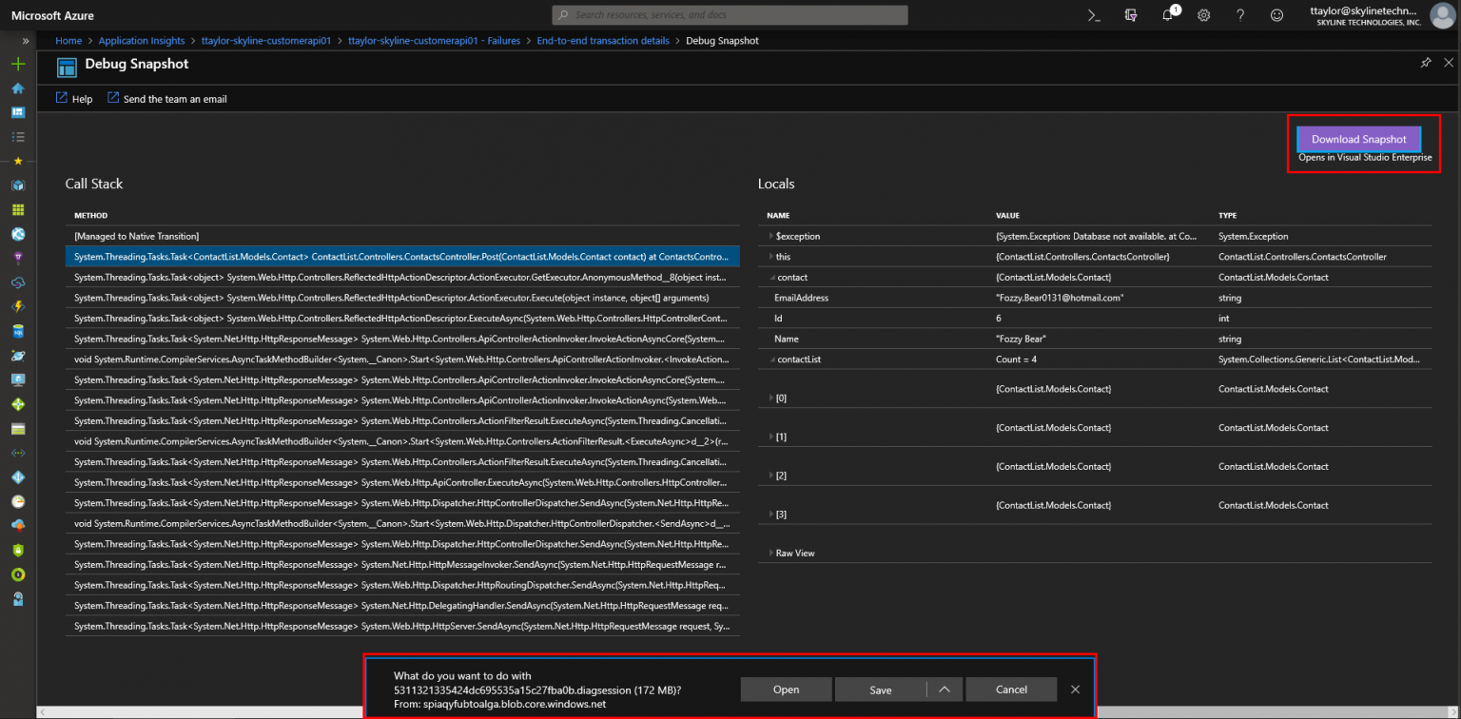Click the green plus create resource icon

coord(17,64)
